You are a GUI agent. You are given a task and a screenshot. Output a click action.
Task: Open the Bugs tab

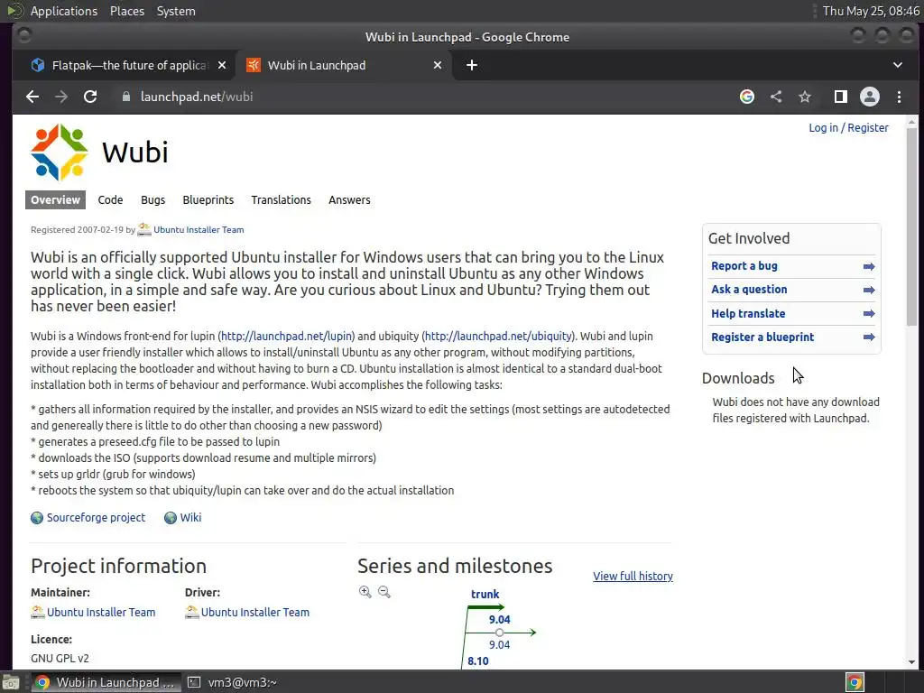(x=152, y=199)
